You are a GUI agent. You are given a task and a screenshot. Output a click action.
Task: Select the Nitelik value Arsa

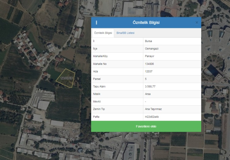click(x=148, y=94)
